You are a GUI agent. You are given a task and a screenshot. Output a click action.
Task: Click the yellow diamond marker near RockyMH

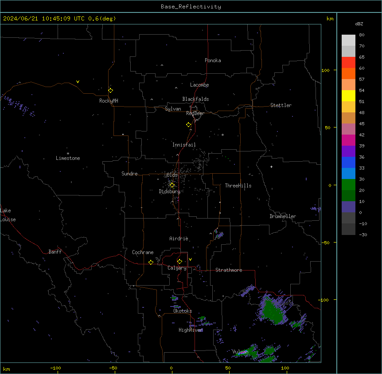[x=110, y=90]
